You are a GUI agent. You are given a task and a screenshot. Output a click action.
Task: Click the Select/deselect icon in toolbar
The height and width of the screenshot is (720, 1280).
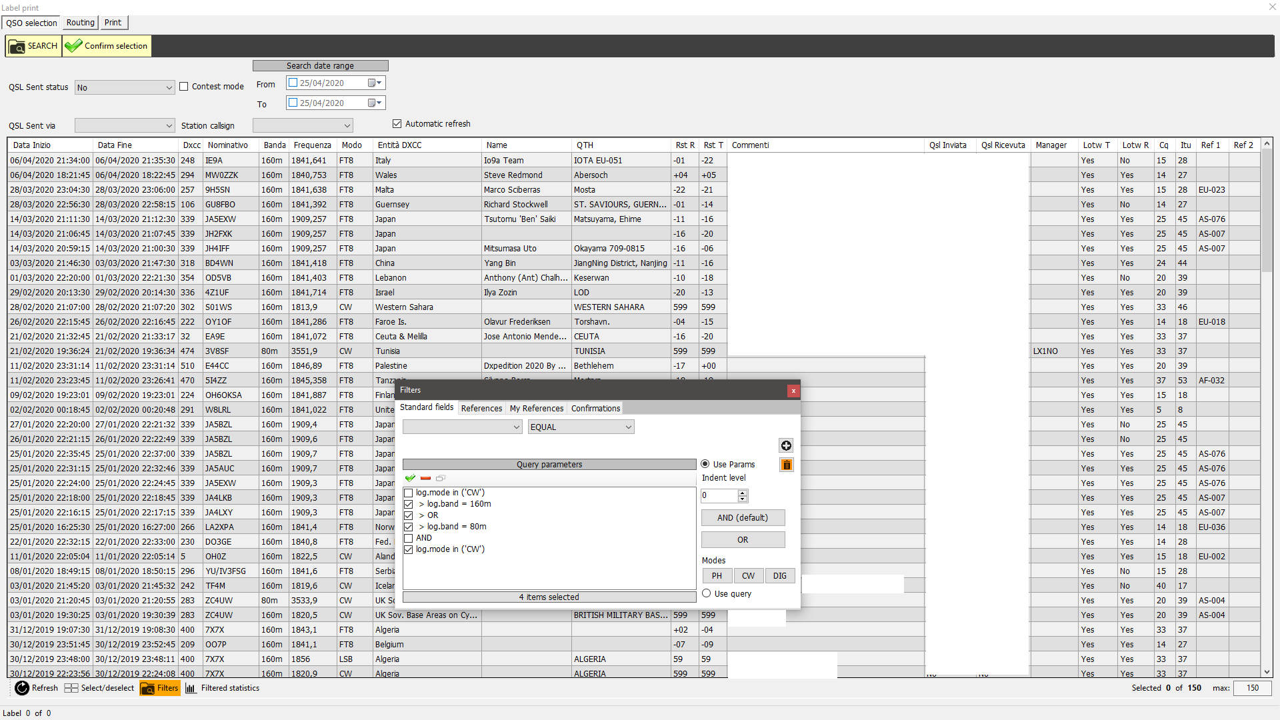(x=70, y=687)
